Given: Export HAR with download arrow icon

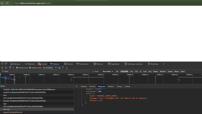Looking at the screenshot, I should tap(67, 68).
